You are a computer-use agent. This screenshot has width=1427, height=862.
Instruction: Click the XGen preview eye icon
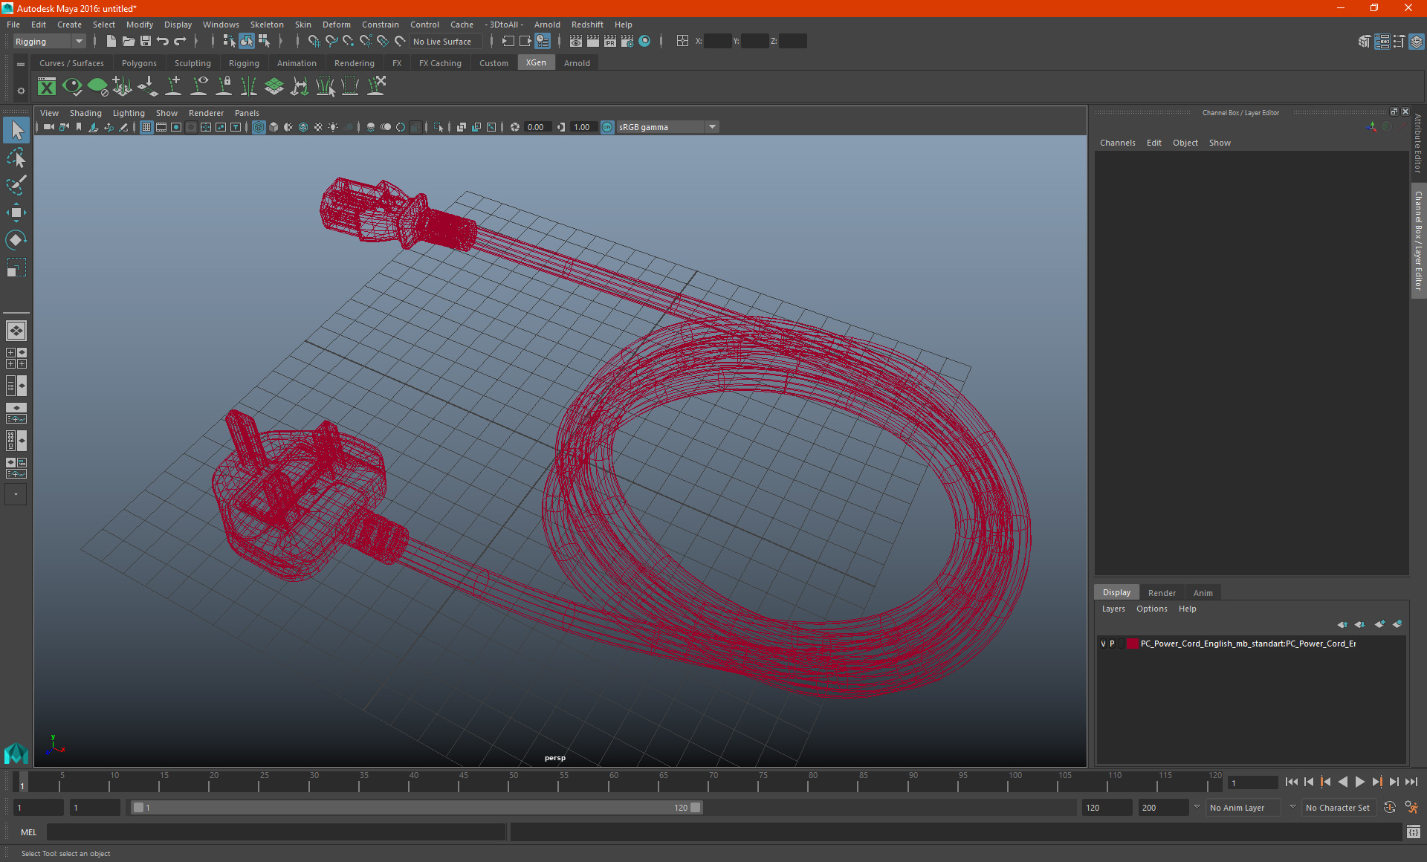(72, 87)
